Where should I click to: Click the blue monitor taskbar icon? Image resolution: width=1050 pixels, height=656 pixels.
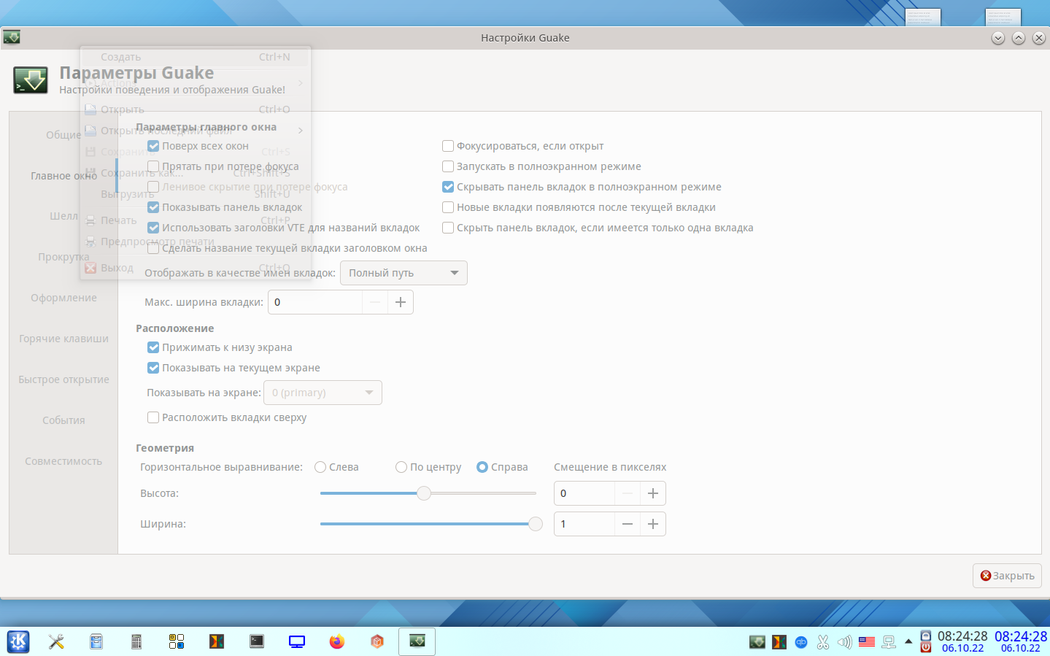pyautogui.click(x=297, y=641)
